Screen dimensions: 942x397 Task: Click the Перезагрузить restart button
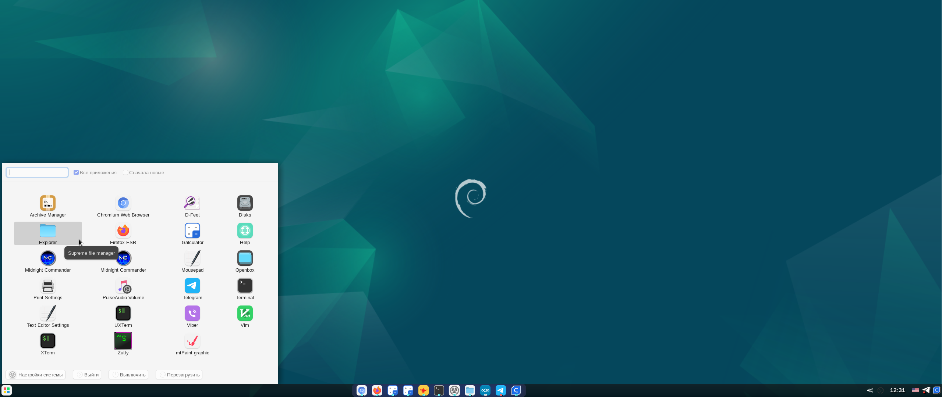point(179,375)
